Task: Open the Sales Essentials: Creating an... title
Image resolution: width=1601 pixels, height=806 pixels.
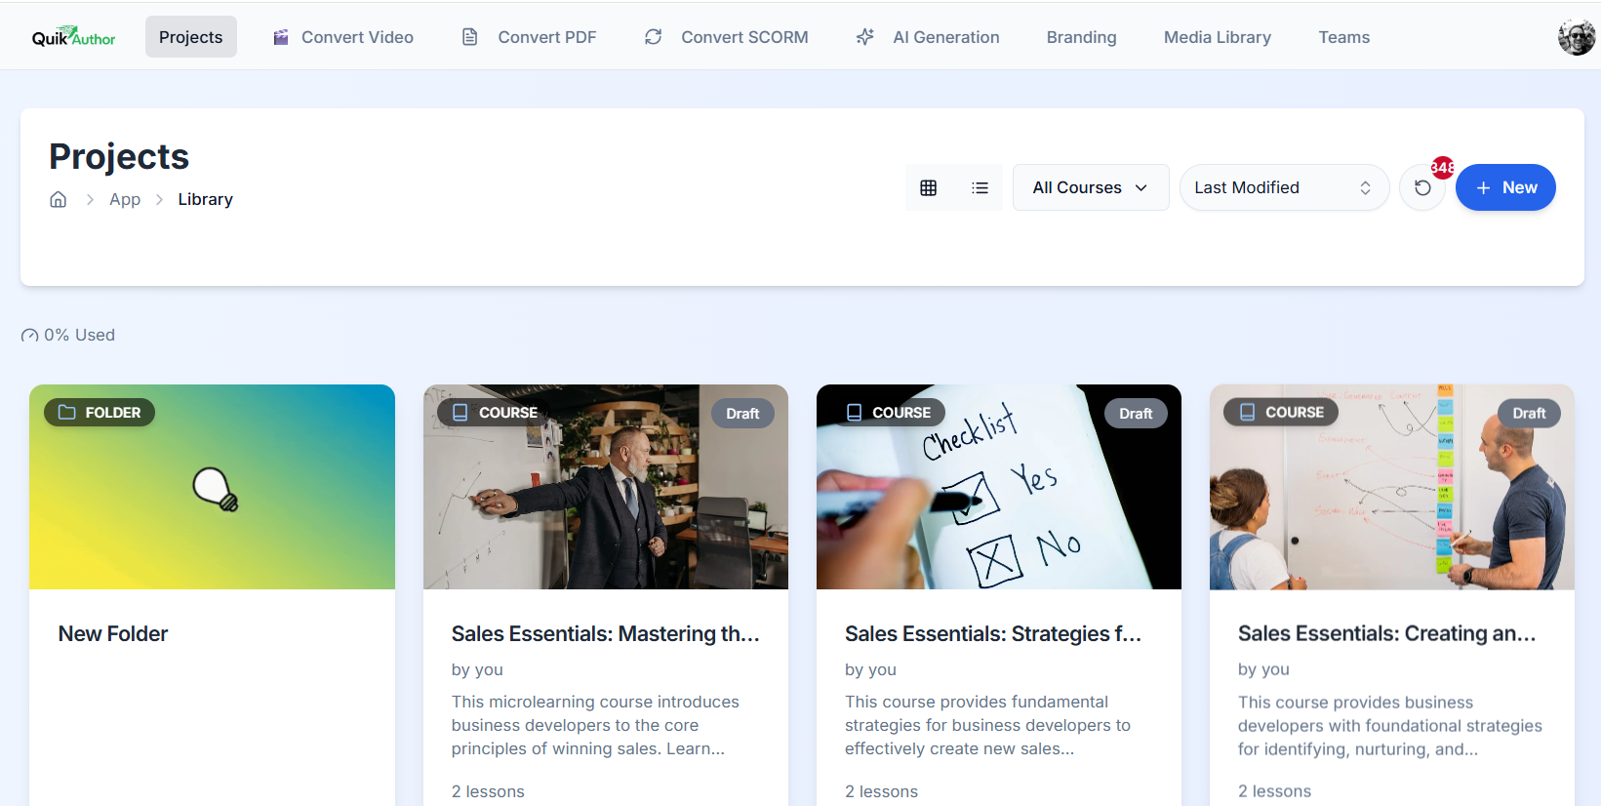Action: pos(1386,633)
